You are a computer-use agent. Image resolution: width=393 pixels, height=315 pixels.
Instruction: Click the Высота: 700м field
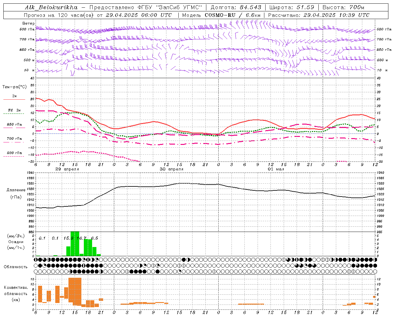pyautogui.click(x=343, y=7)
